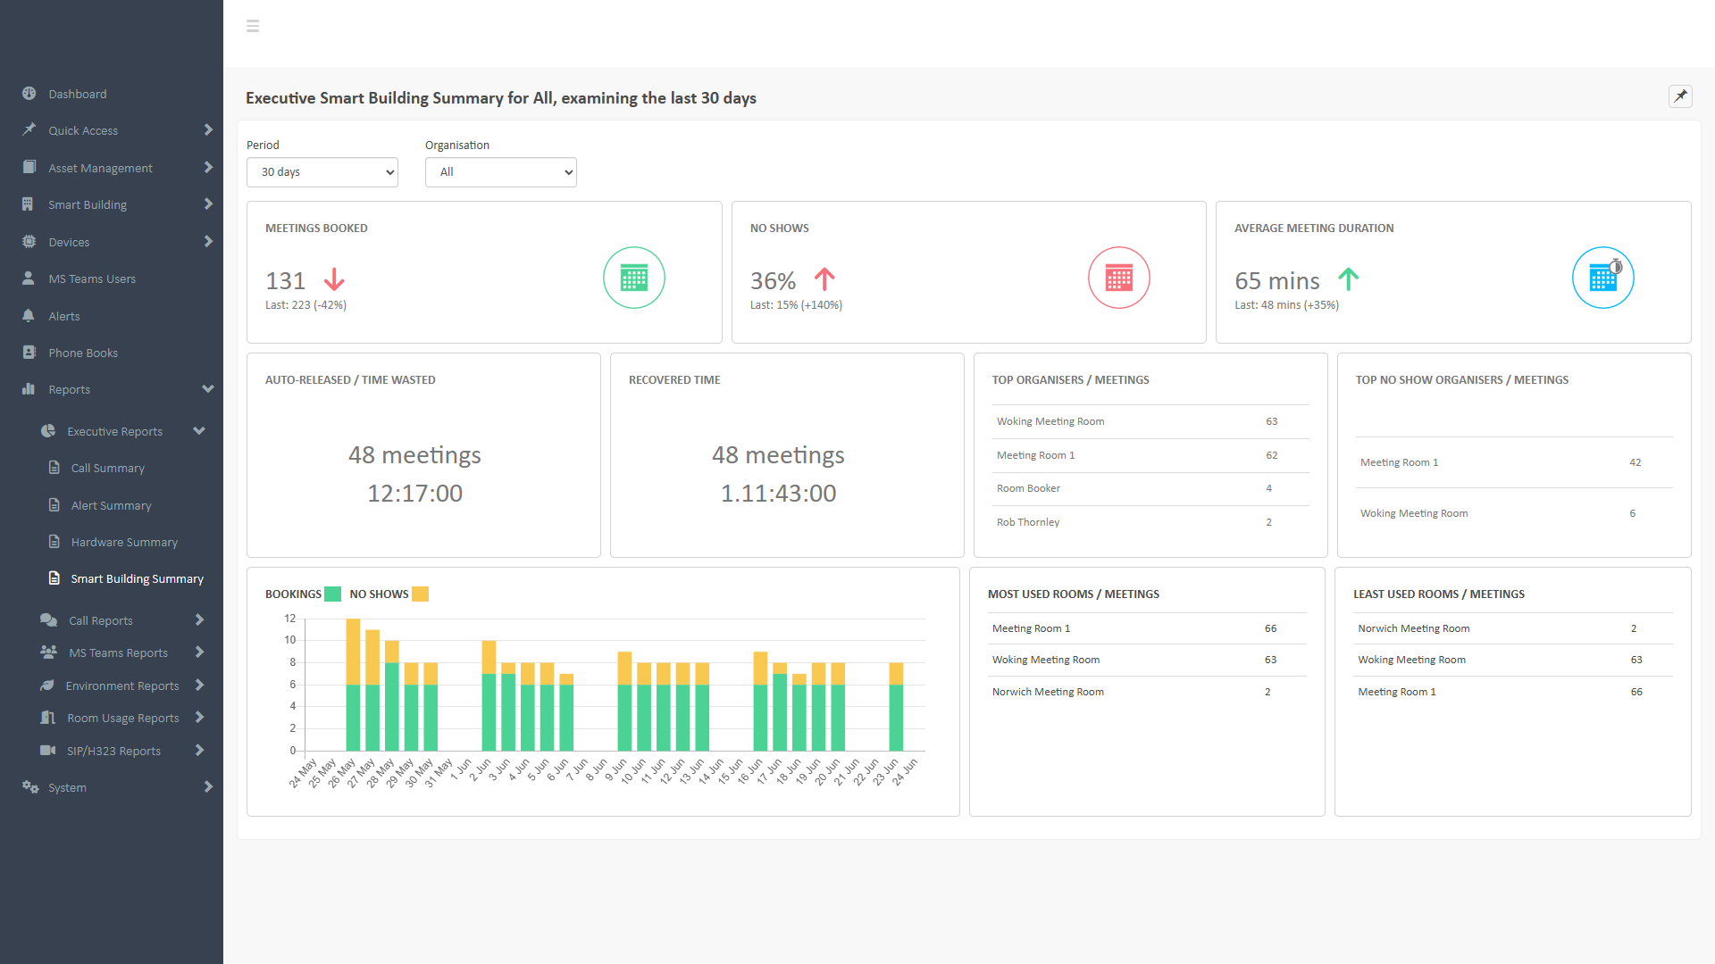Open the Hardware Summary report
The image size is (1715, 964).
point(124,542)
